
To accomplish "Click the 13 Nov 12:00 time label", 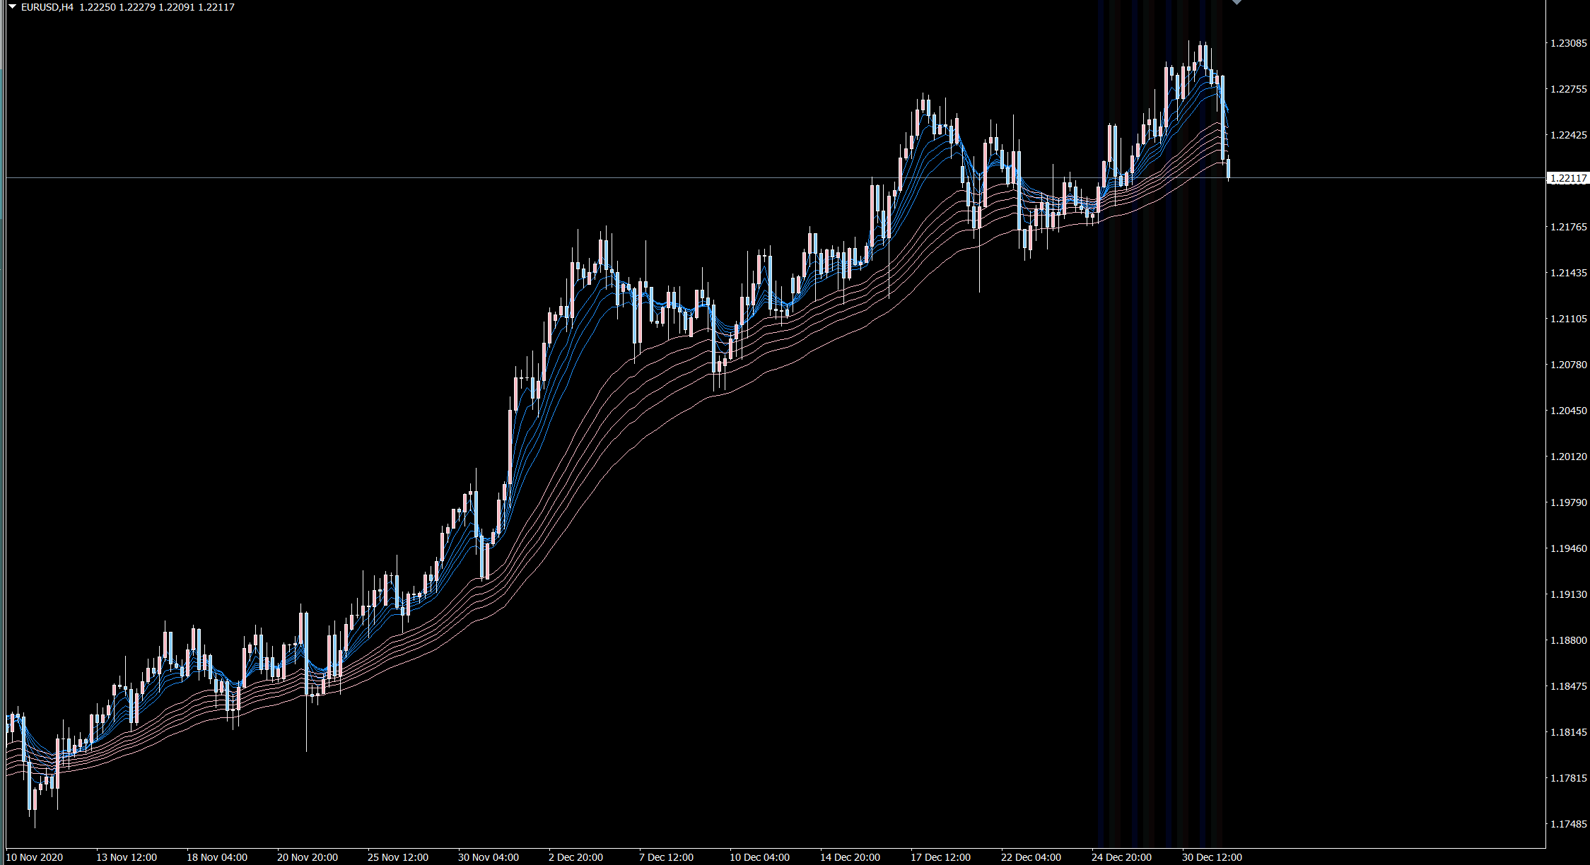I will 127,857.
